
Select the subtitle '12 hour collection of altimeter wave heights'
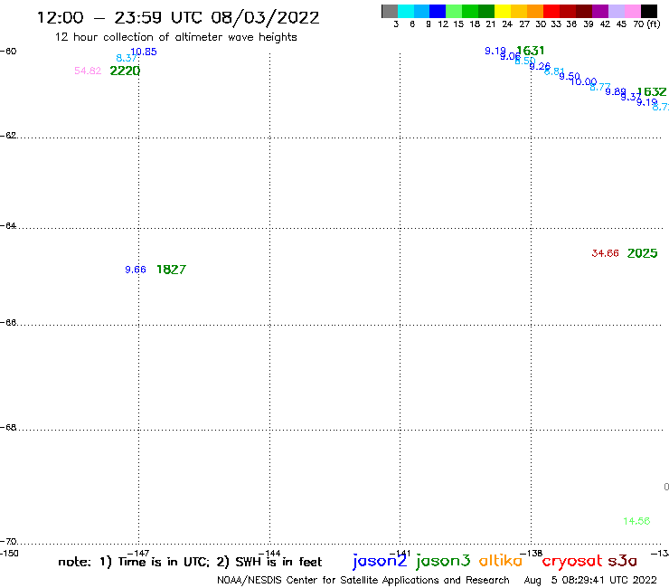click(175, 37)
